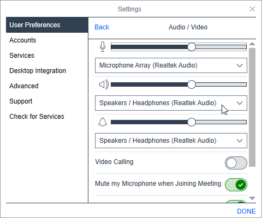Go to the Advanced settings section
The width and height of the screenshot is (262, 218).
click(x=24, y=86)
